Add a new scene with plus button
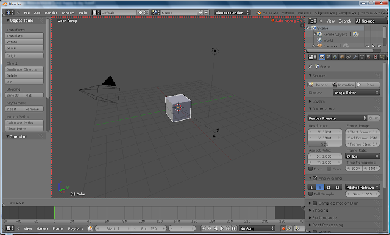Image resolution: width=390 pixels, height=235 pixels. [x=200, y=12]
